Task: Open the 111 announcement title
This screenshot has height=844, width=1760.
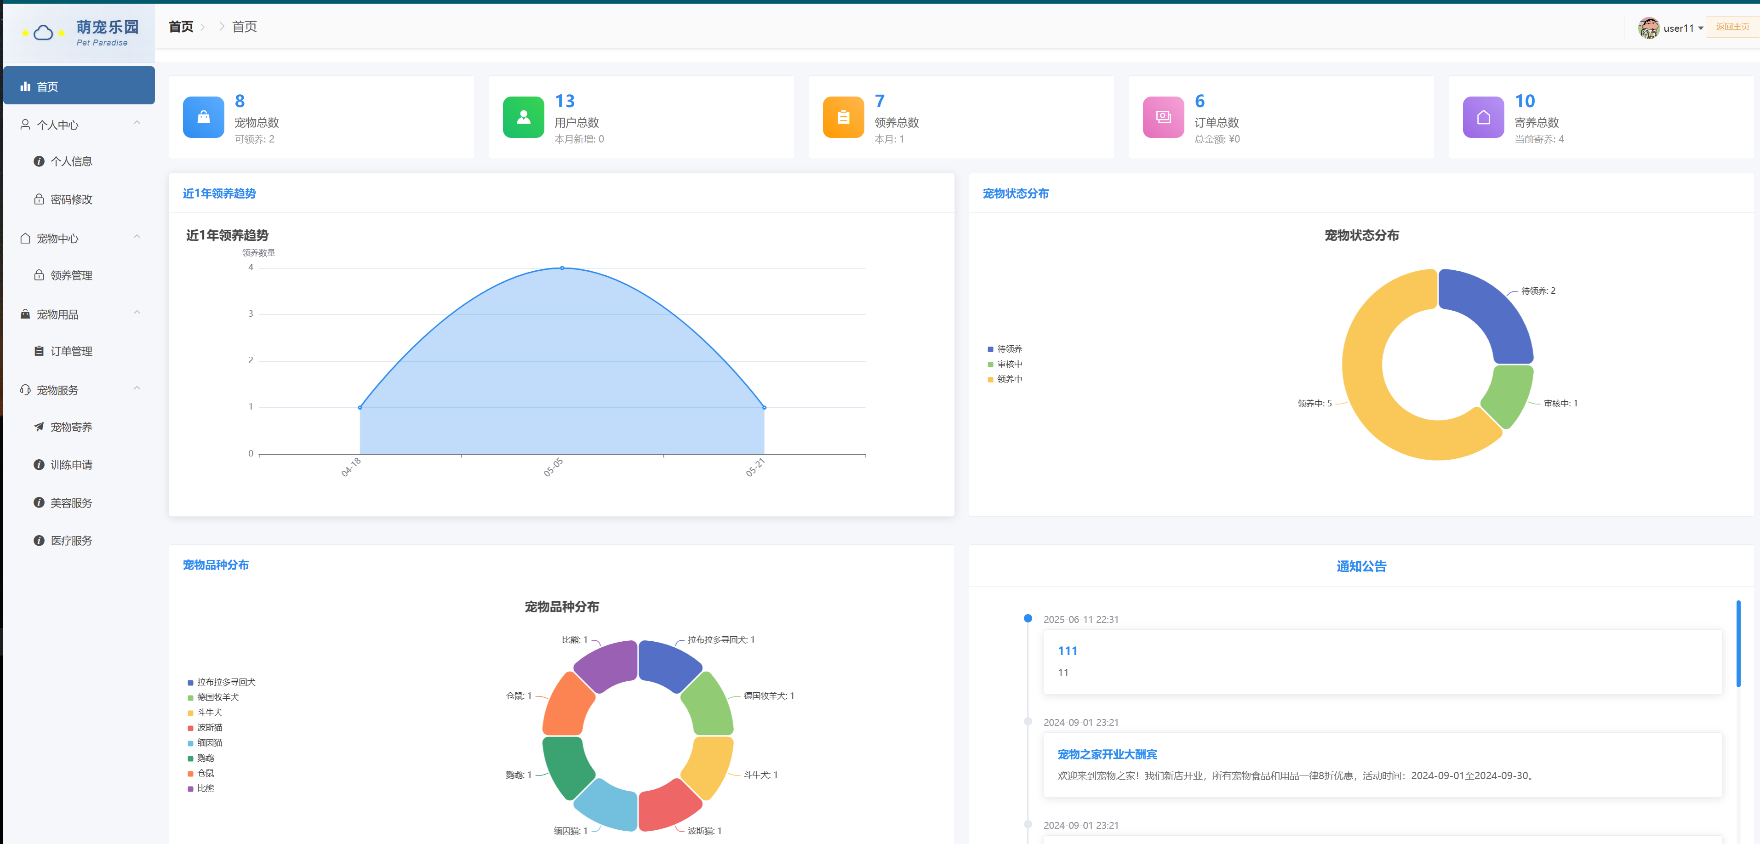Action: point(1067,651)
